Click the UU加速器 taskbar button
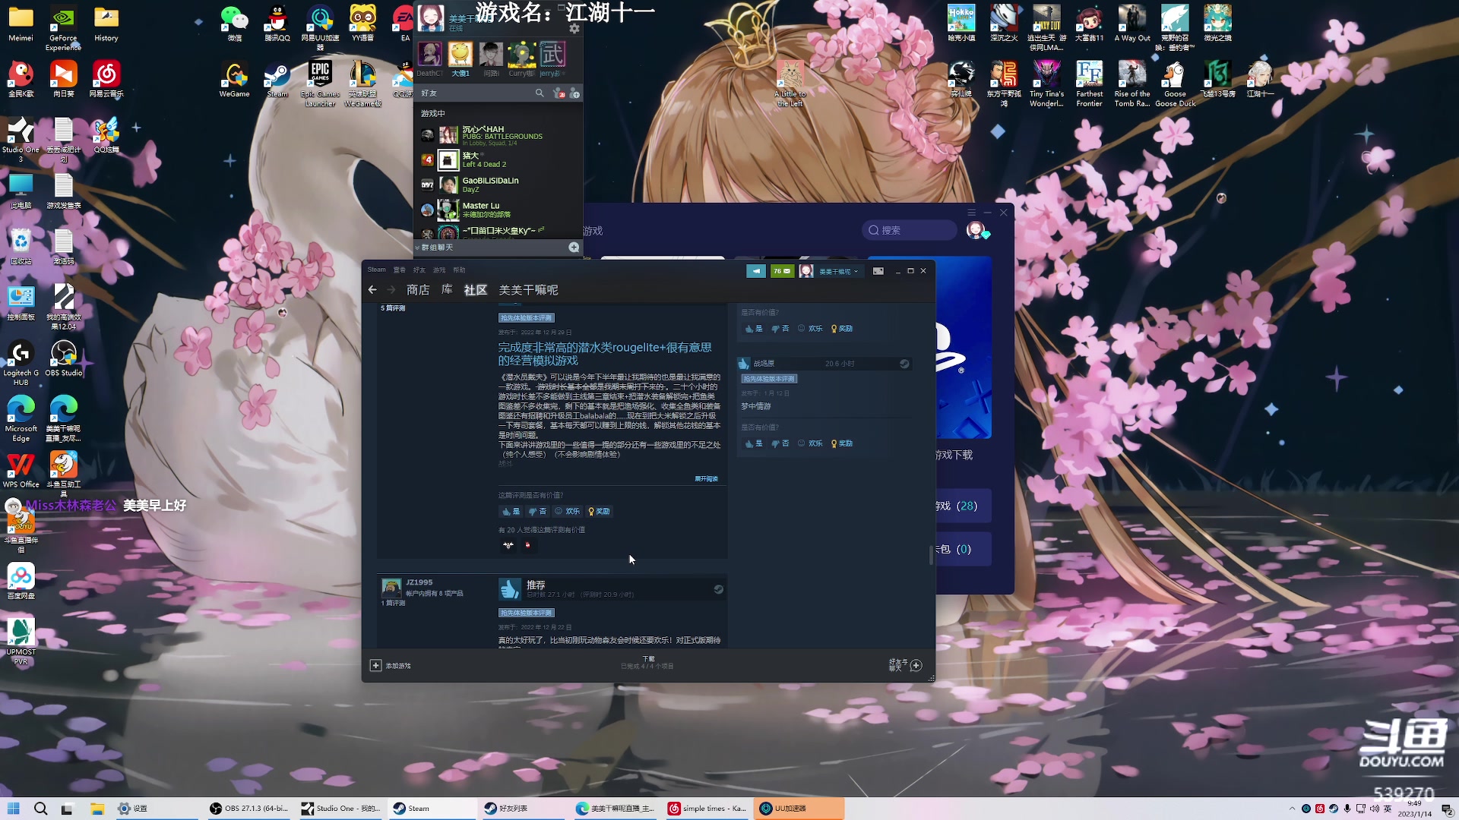Screen dimensions: 1459x820 pos(799,809)
